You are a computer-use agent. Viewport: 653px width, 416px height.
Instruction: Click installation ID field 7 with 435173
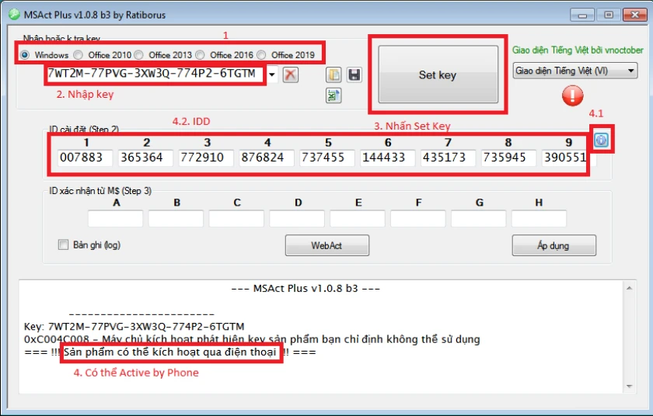point(448,158)
